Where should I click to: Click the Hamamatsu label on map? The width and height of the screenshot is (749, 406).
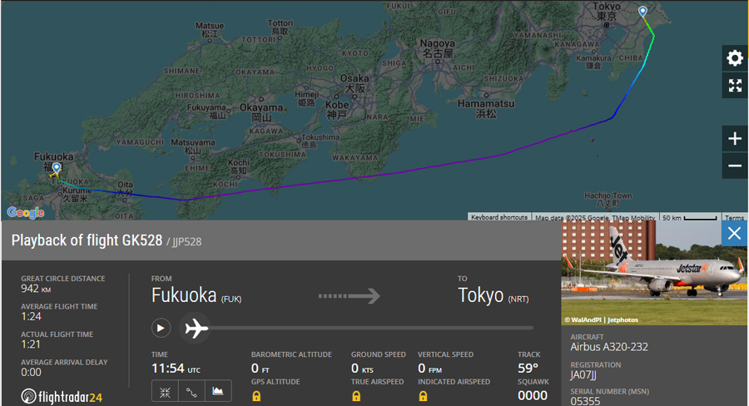(x=486, y=108)
